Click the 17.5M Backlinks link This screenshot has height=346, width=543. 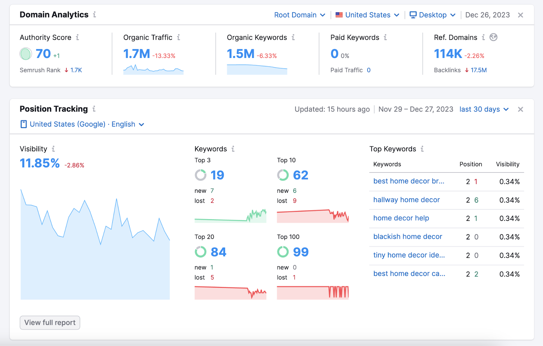(x=479, y=70)
